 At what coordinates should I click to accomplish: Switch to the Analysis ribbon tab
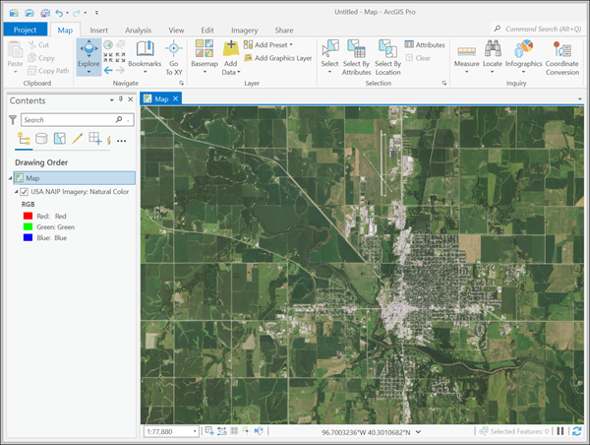point(138,31)
